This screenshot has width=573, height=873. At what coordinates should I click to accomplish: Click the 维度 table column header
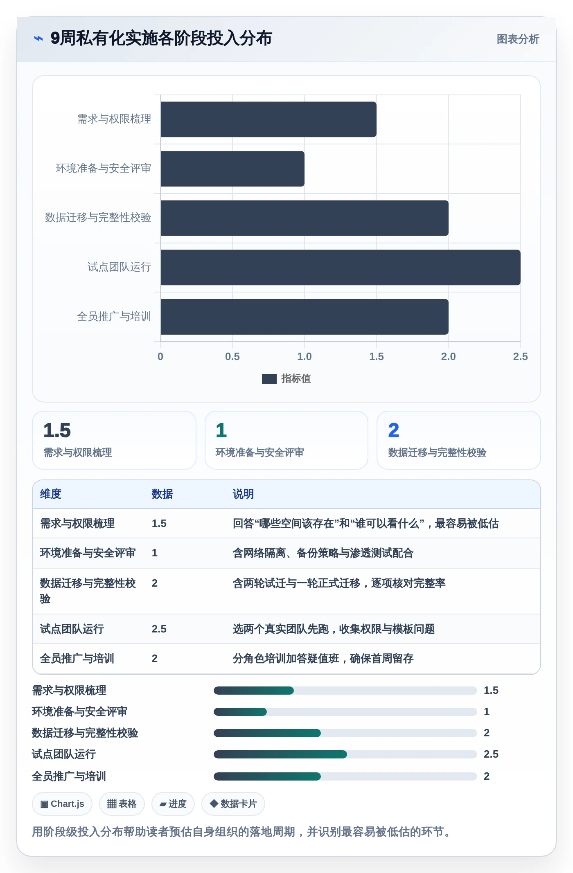click(x=51, y=494)
